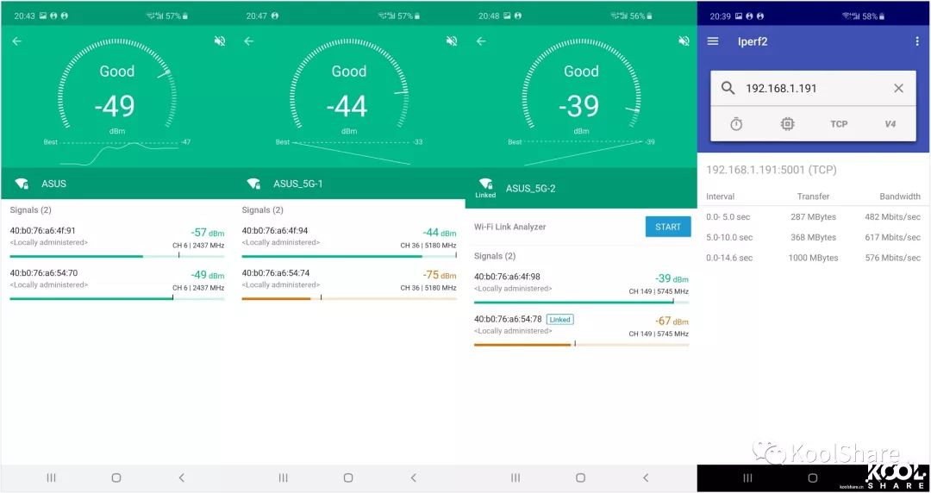Click the Wi-Fi lock icon beside ASUS_5G-1
The height and width of the screenshot is (493, 931).
point(253,184)
